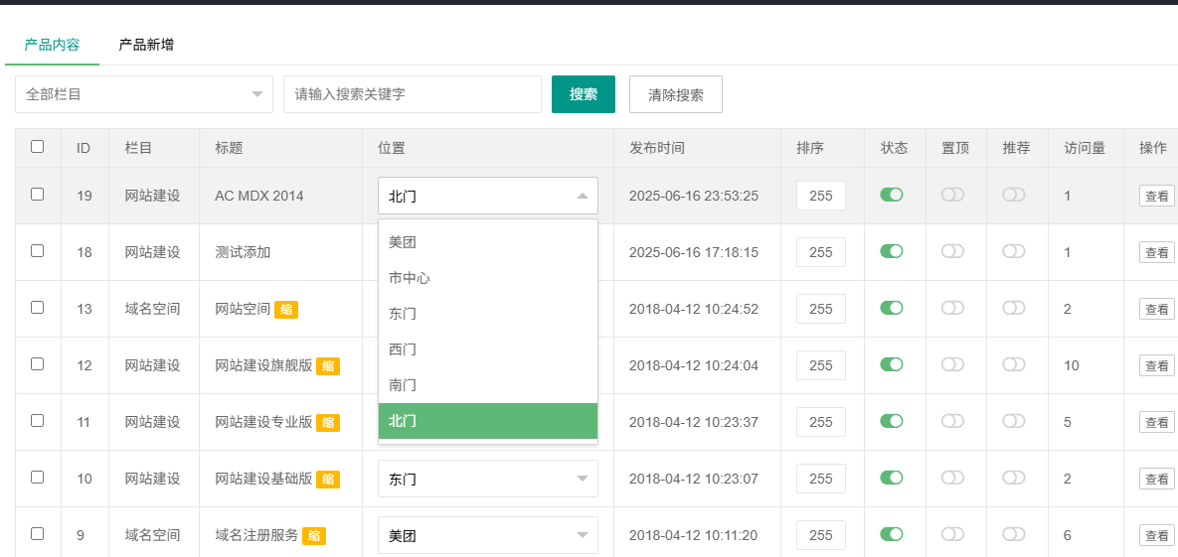The width and height of the screenshot is (1178, 557).
Task: Tick the checkbox for row ID 12
Action: click(x=38, y=364)
